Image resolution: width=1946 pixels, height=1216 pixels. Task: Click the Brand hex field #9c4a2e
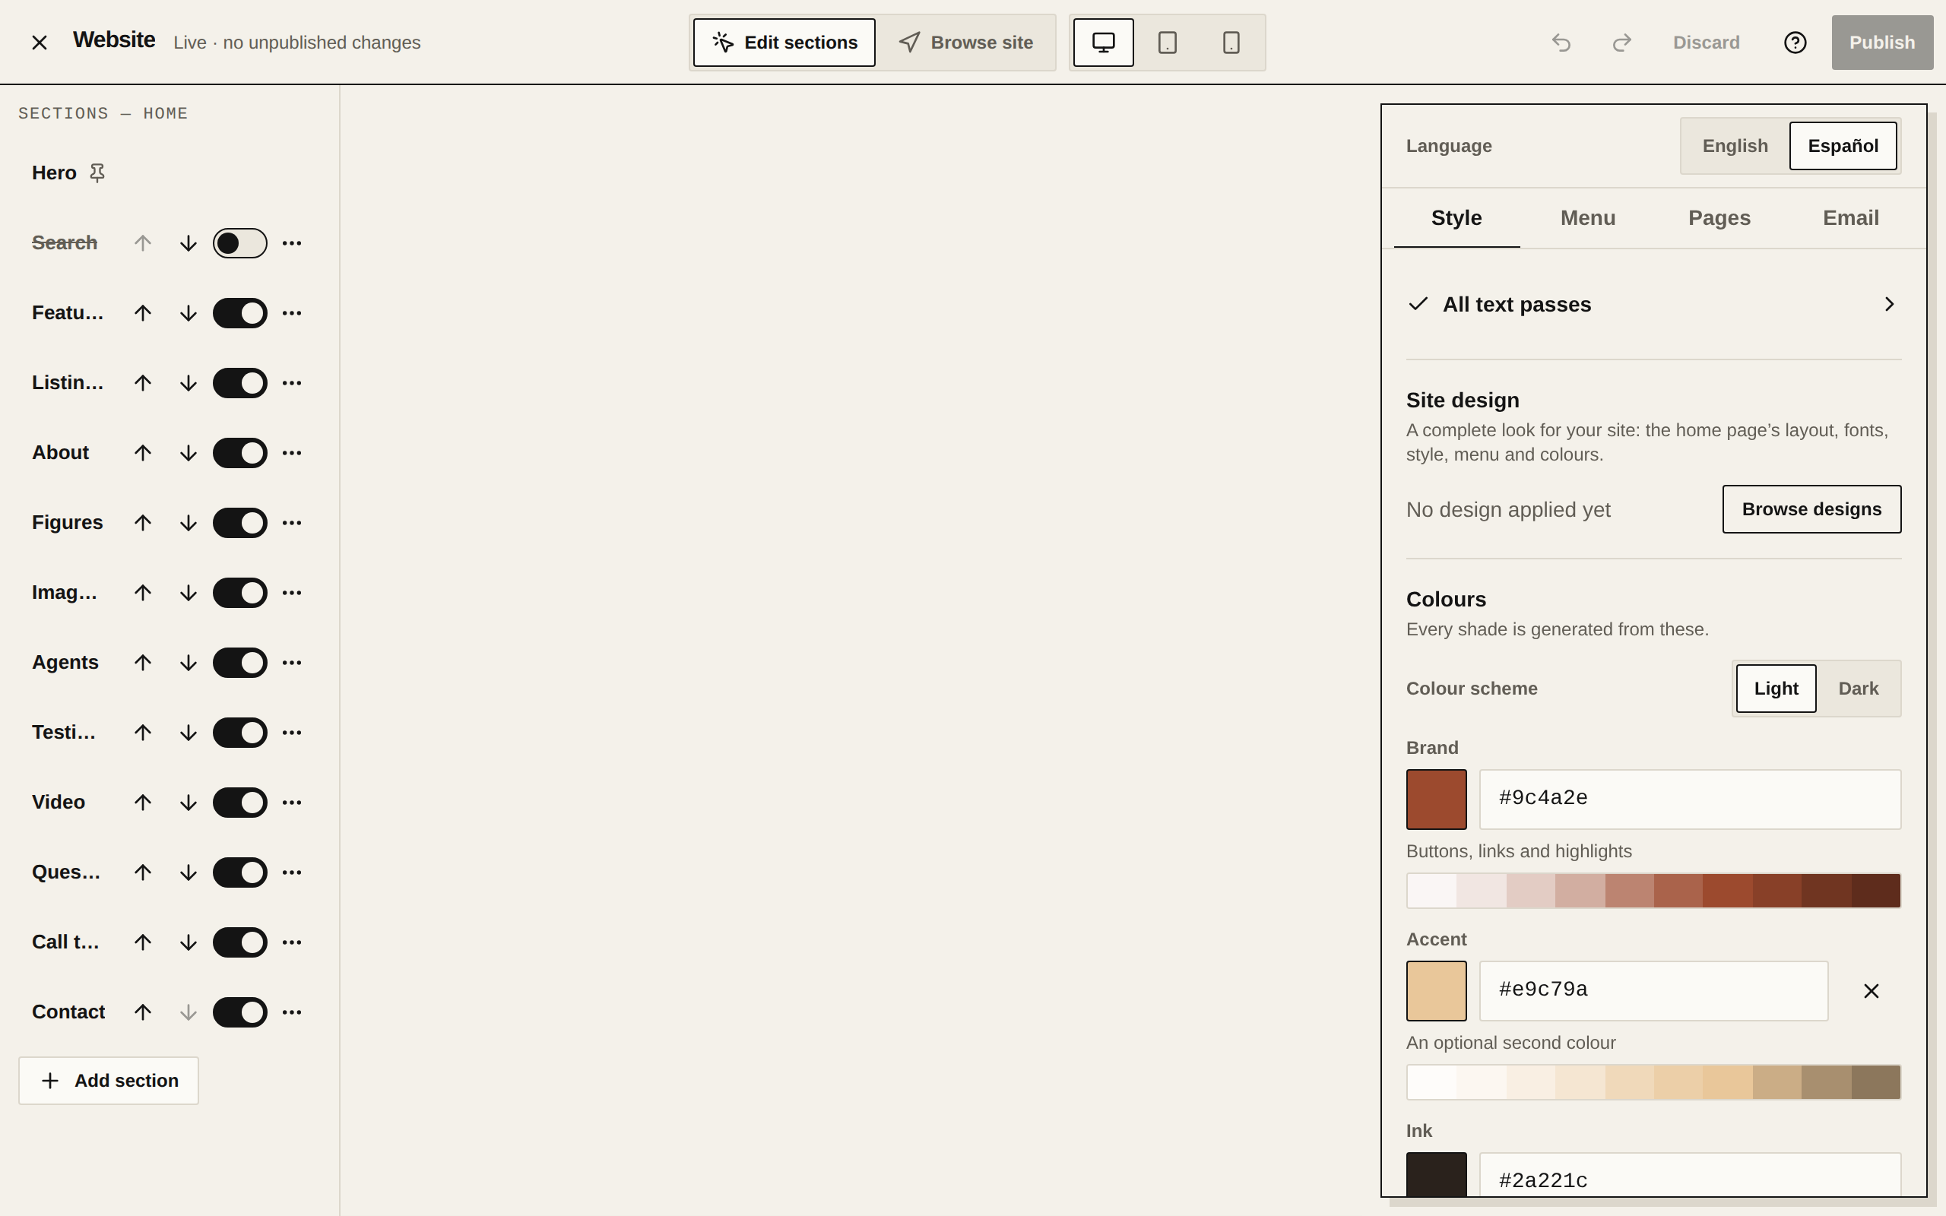[x=1690, y=800]
